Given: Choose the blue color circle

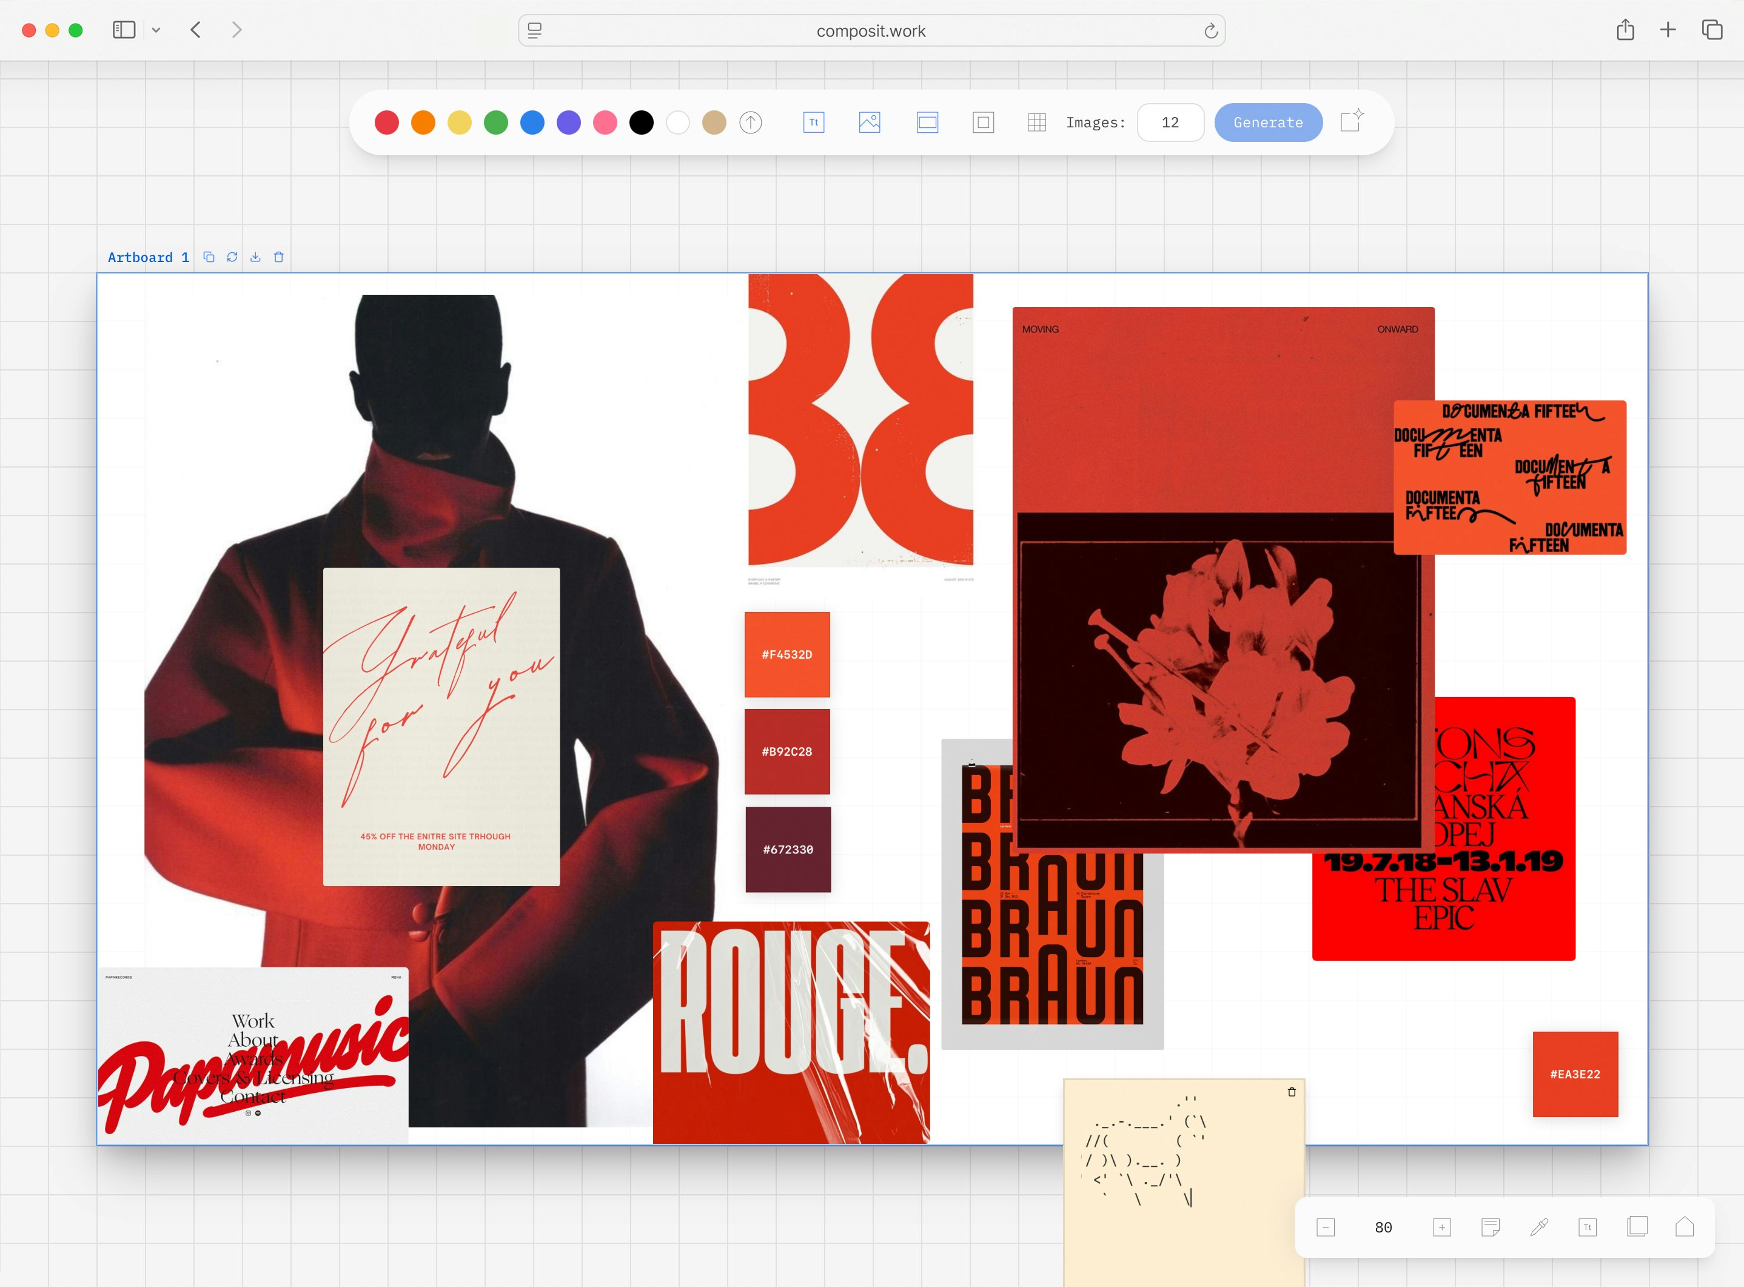Looking at the screenshot, I should (533, 123).
